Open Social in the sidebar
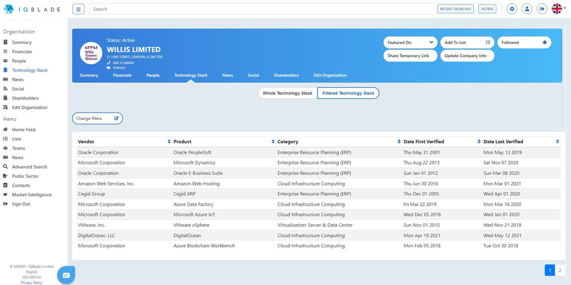Image resolution: width=571 pixels, height=285 pixels. point(18,89)
